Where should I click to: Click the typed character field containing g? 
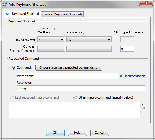[127, 49]
